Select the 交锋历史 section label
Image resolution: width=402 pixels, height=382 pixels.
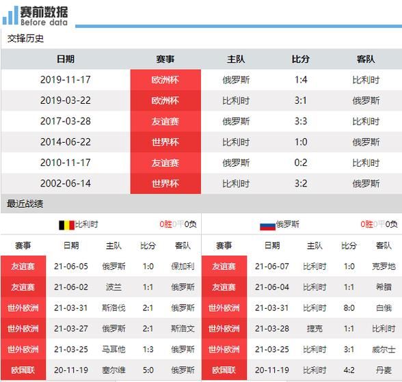[26, 39]
